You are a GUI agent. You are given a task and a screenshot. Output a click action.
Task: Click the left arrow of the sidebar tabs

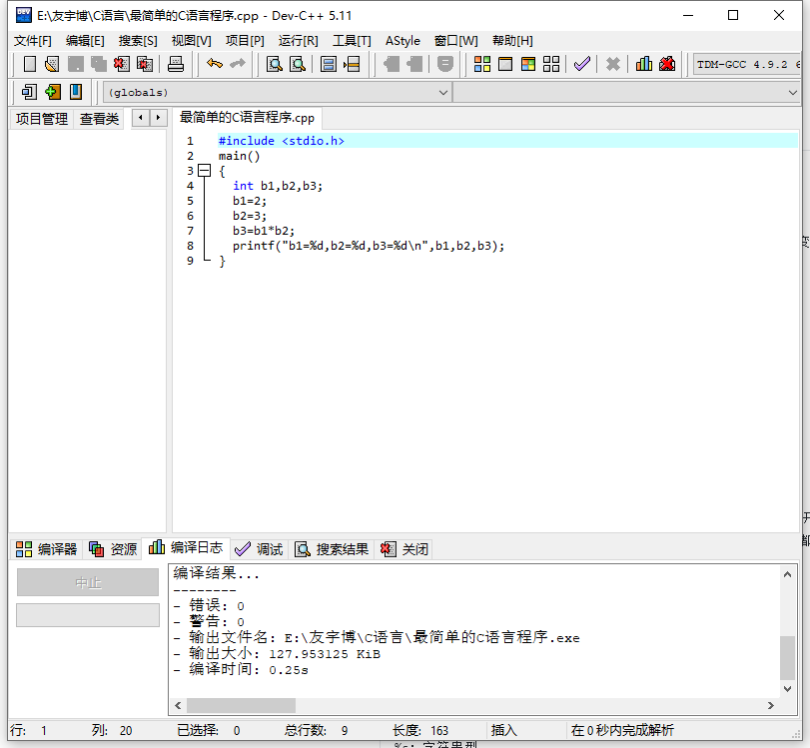click(141, 118)
